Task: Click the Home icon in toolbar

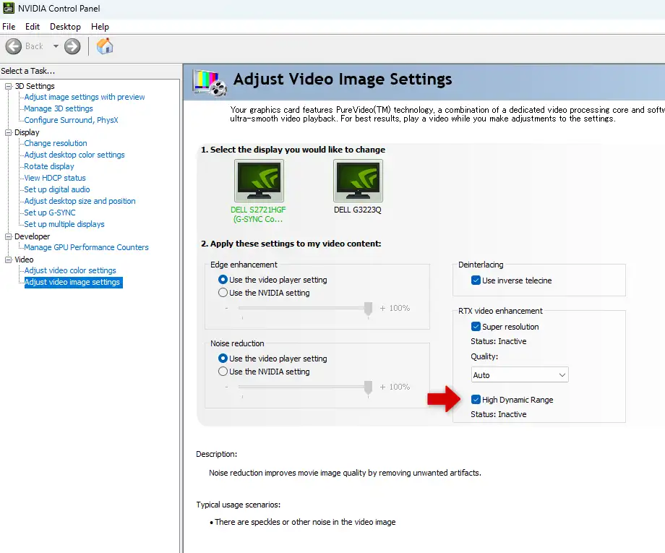Action: [105, 46]
